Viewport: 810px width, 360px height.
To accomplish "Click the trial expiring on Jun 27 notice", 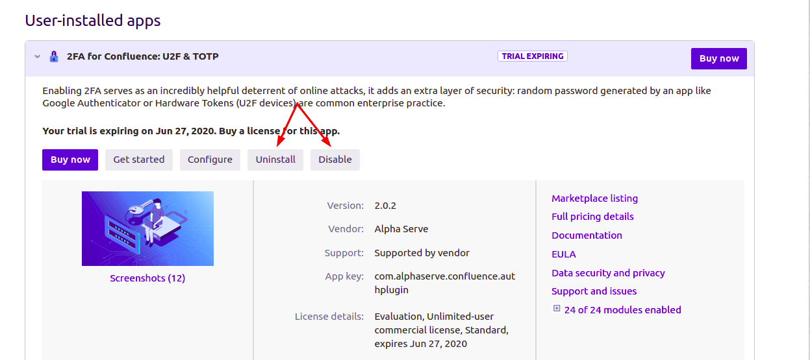I will pos(191,131).
